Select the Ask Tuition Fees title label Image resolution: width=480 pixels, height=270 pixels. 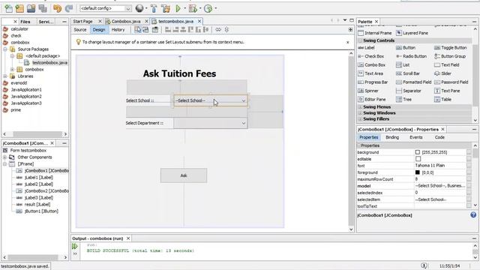(180, 73)
